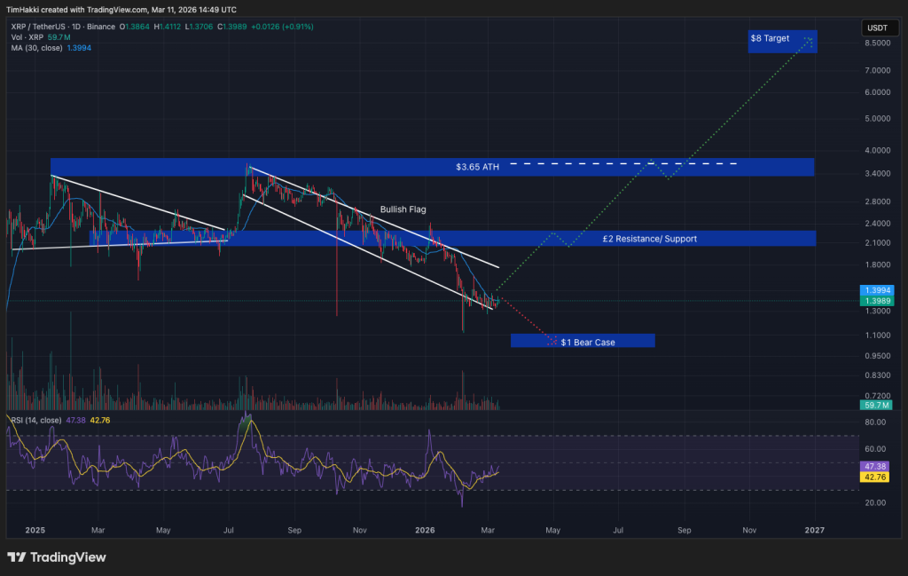Select the Vol · XRP indicator legend
The image size is (908, 576).
pos(28,37)
